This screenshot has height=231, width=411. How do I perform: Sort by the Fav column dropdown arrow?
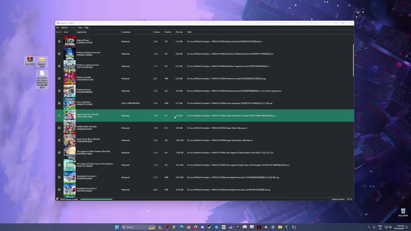[x=61, y=32]
